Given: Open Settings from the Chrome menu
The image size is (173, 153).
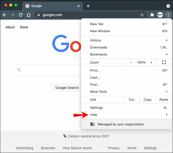Looking at the screenshot, I should [x=126, y=108].
